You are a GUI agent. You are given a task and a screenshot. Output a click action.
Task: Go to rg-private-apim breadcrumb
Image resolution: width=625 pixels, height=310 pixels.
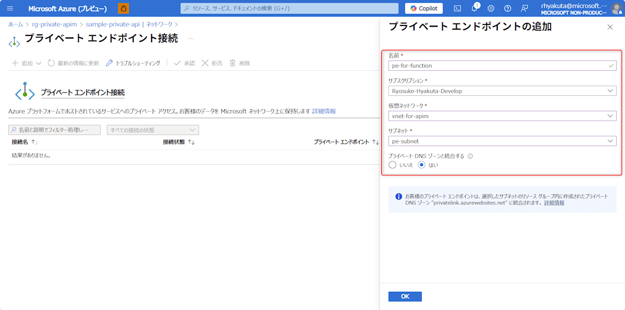pyautogui.click(x=55, y=24)
